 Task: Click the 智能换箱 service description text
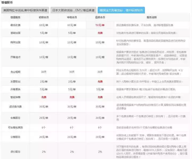point(148,97)
